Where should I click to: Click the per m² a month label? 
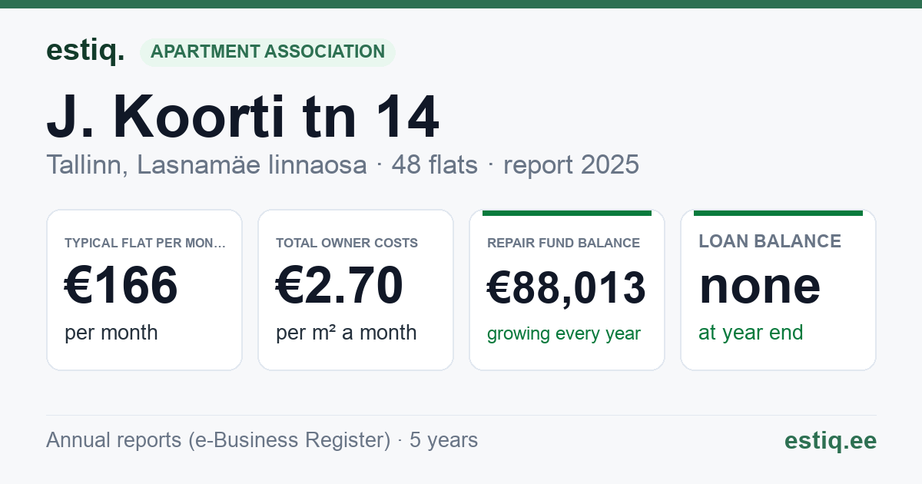[x=346, y=333]
